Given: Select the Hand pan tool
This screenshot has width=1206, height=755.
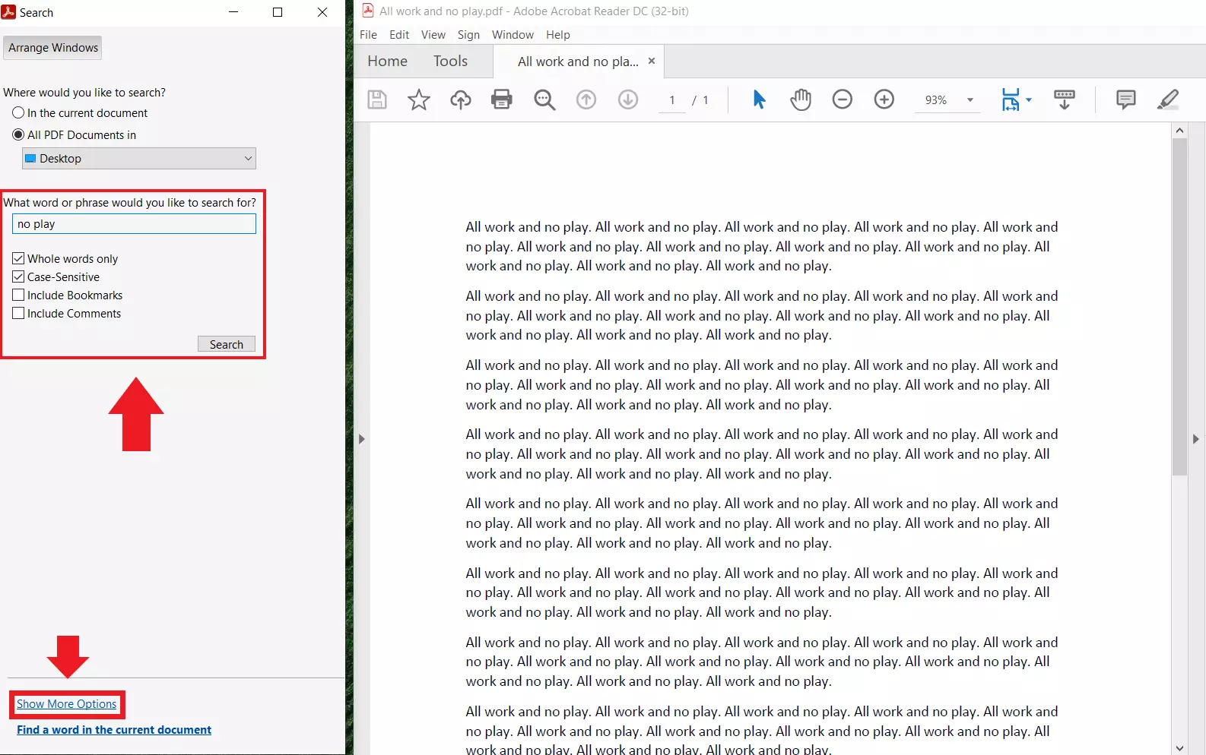Looking at the screenshot, I should pyautogui.click(x=801, y=100).
